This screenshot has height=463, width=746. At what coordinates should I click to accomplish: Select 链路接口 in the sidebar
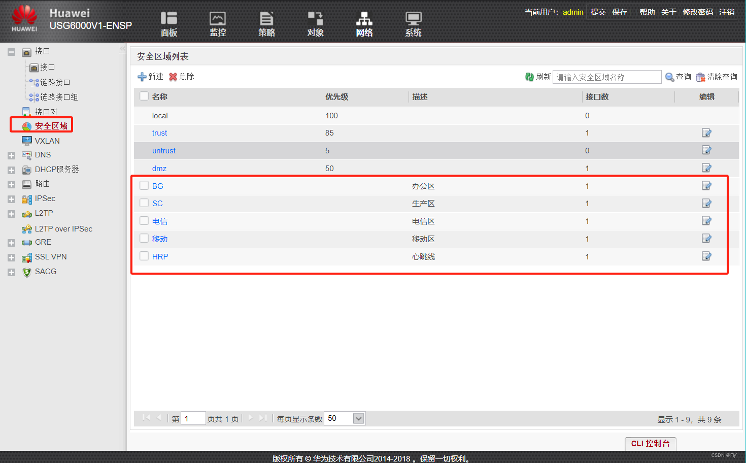55,82
